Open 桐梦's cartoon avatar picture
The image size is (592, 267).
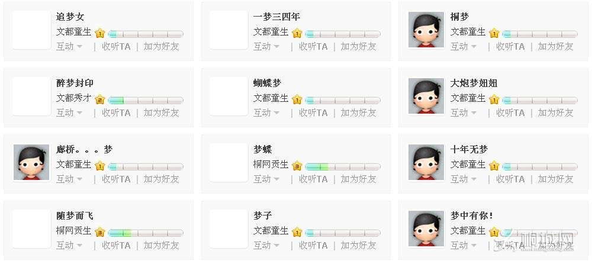(426, 30)
